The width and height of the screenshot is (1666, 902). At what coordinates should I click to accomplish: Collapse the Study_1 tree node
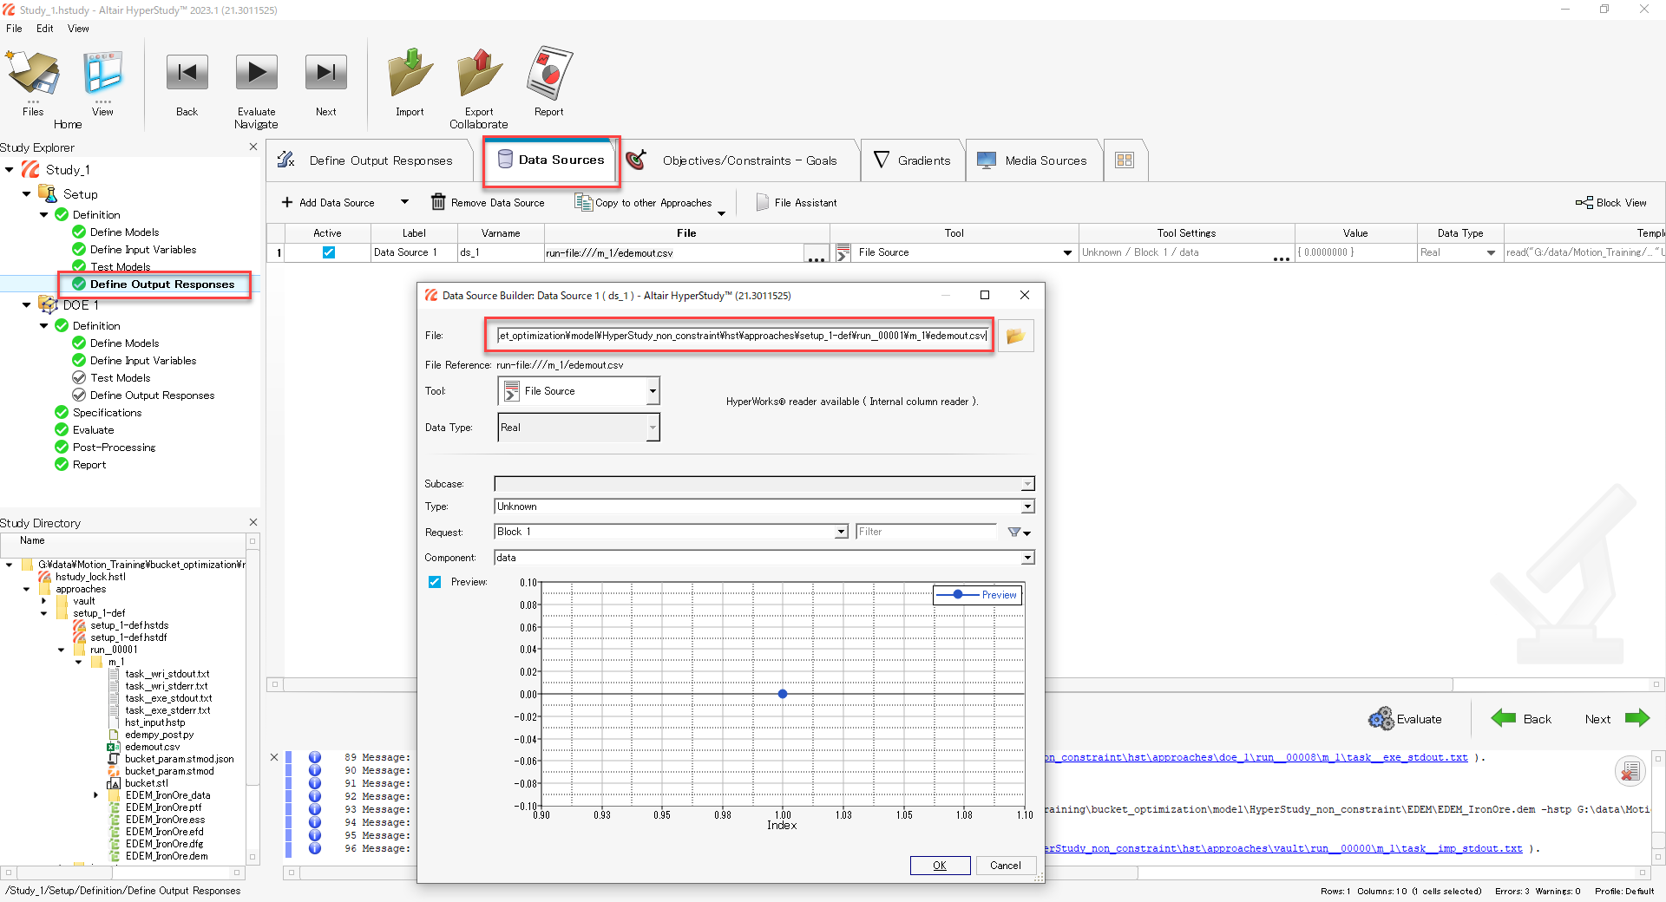pyautogui.click(x=10, y=170)
